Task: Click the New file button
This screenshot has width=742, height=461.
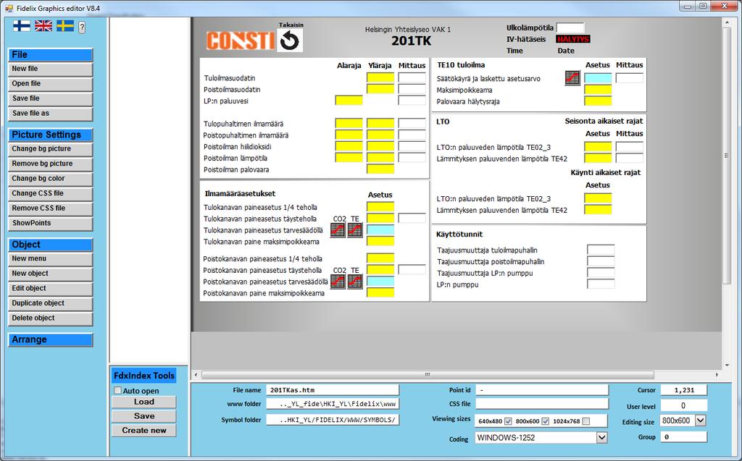Action: 50,69
